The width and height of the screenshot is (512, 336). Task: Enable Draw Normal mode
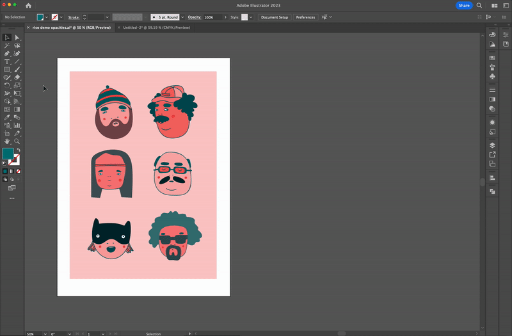[5, 179]
